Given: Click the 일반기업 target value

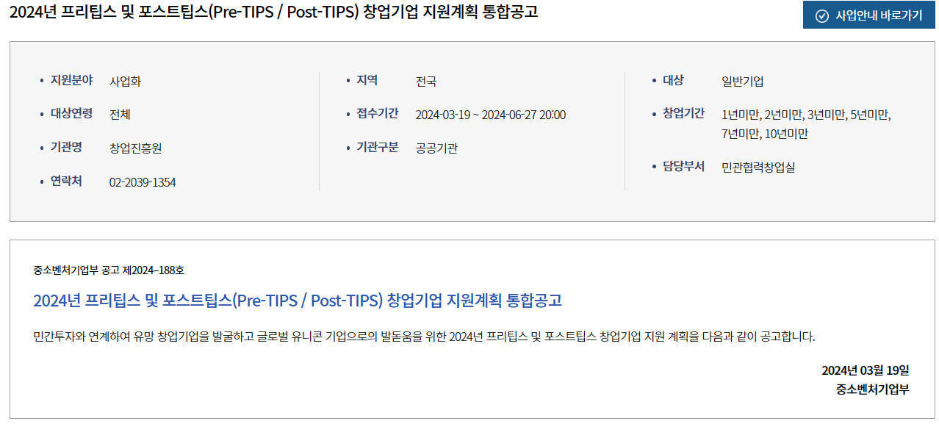Looking at the screenshot, I should (743, 81).
